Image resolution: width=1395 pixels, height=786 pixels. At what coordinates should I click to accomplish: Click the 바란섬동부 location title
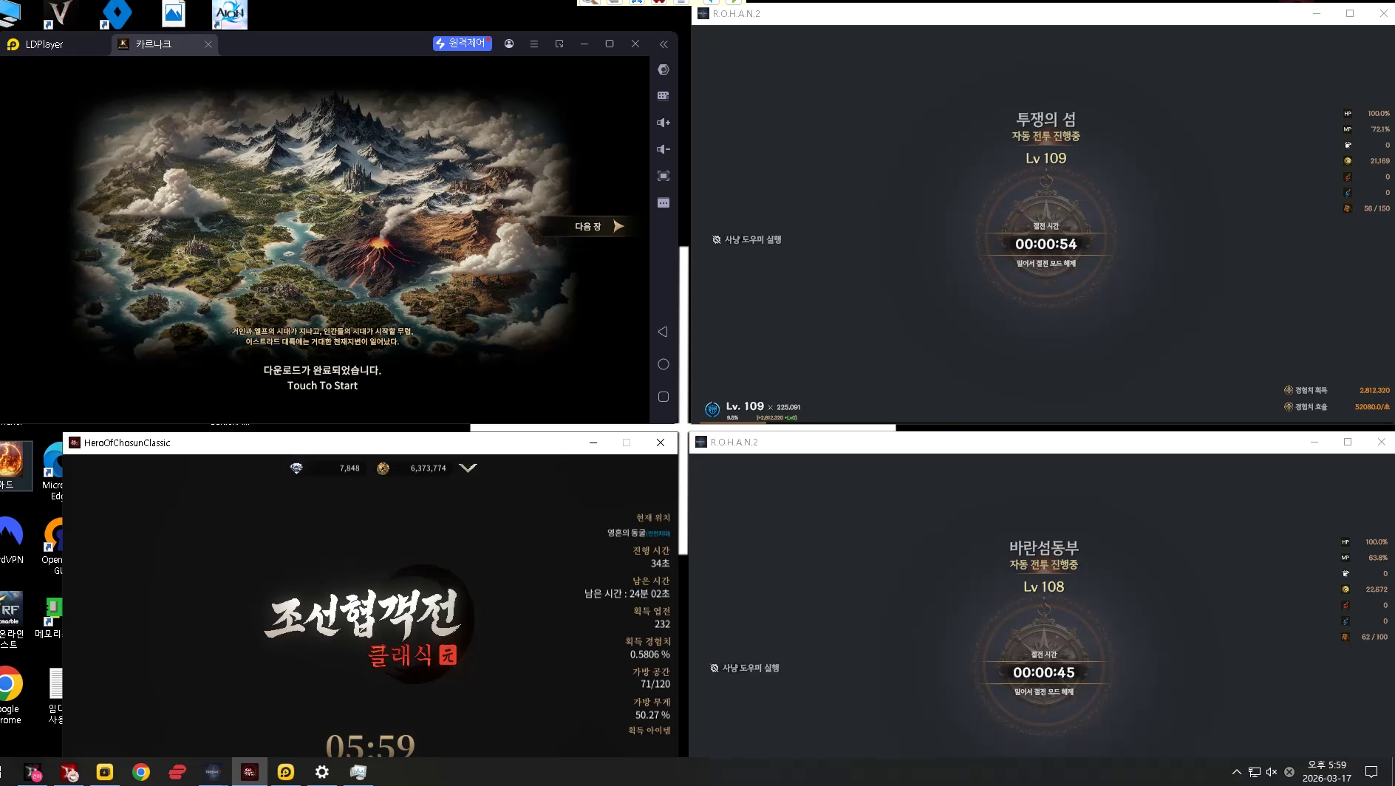[x=1044, y=547]
